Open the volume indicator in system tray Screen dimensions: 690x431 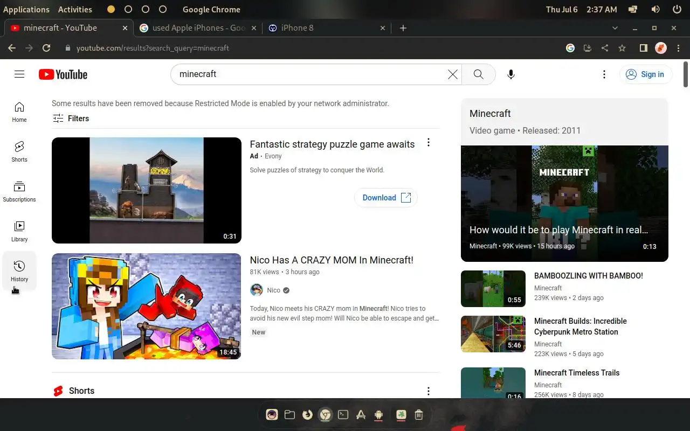tap(655, 9)
